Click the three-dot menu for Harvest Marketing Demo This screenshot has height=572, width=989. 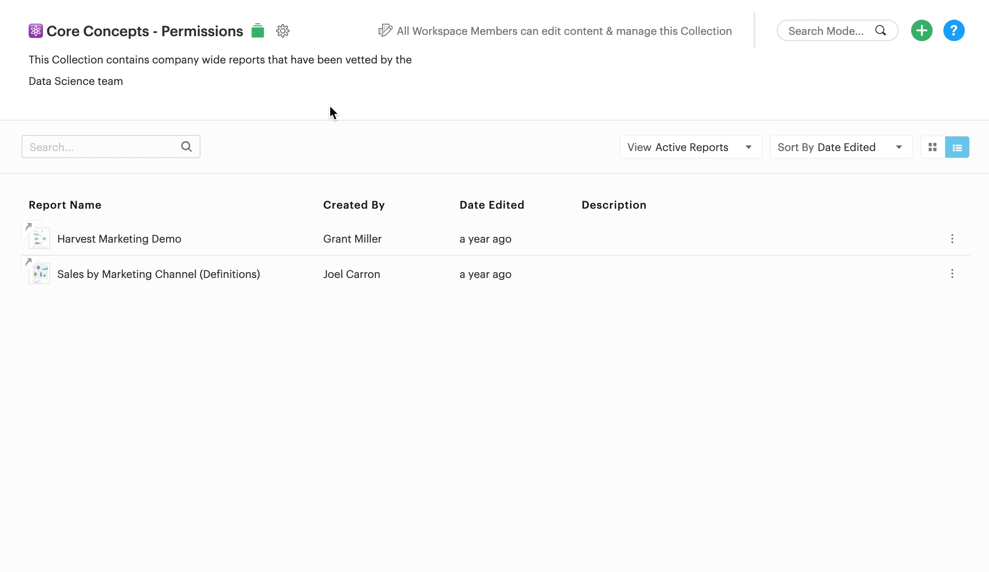point(952,238)
